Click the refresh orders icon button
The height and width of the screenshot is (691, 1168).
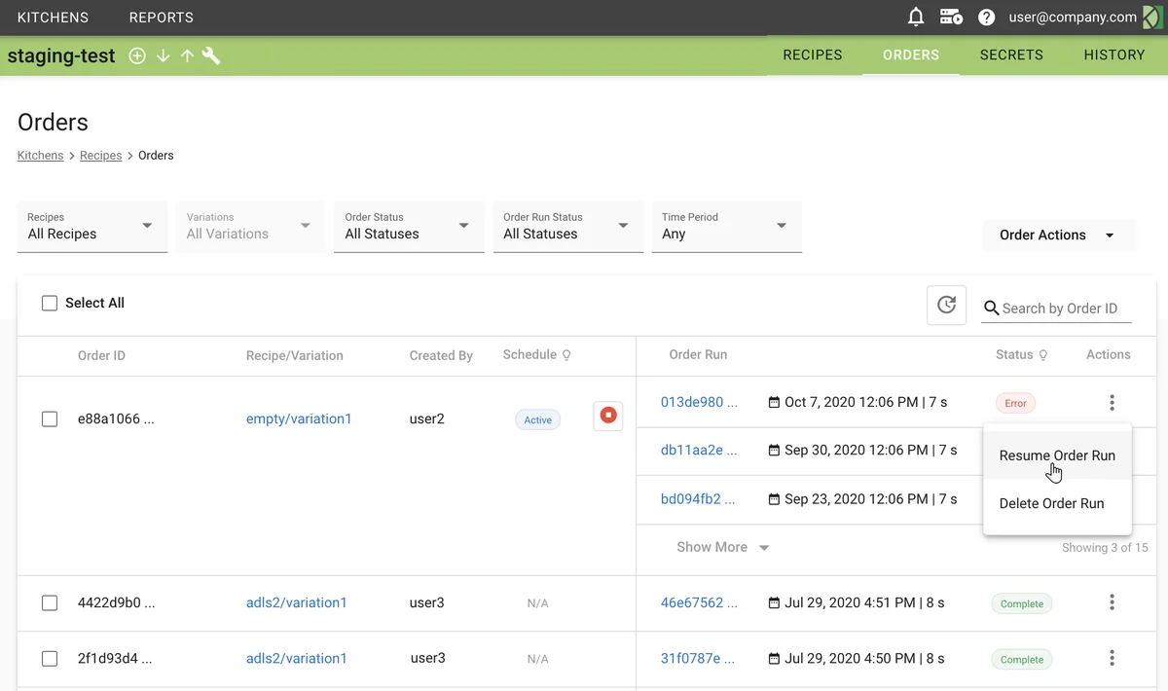coord(946,306)
